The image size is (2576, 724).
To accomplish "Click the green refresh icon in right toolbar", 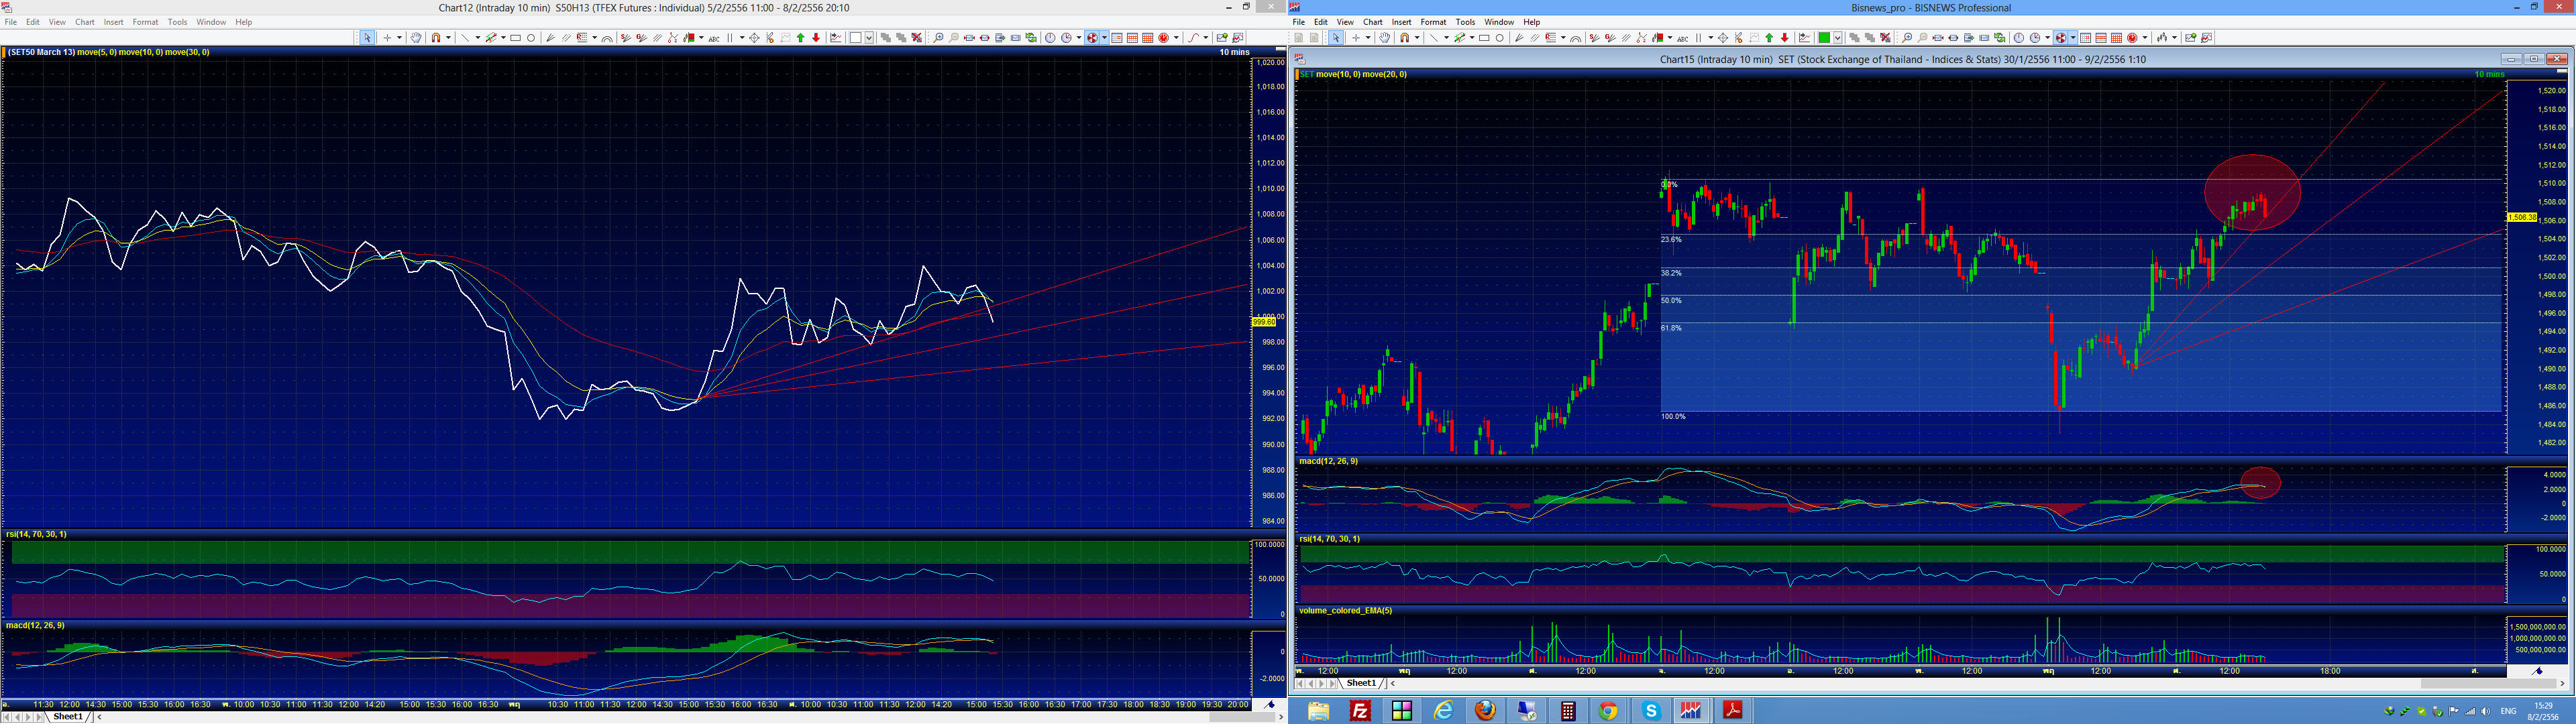I will tap(2000, 38).
